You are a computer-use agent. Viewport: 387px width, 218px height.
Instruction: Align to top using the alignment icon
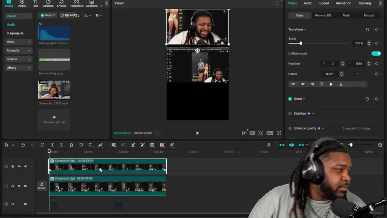pyautogui.click(x=321, y=84)
